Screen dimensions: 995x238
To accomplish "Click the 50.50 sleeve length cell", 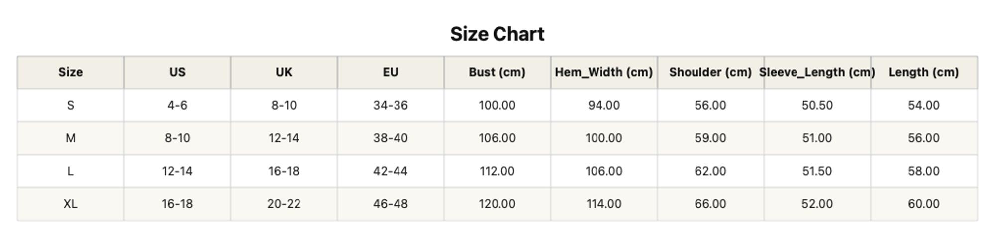I will (817, 105).
